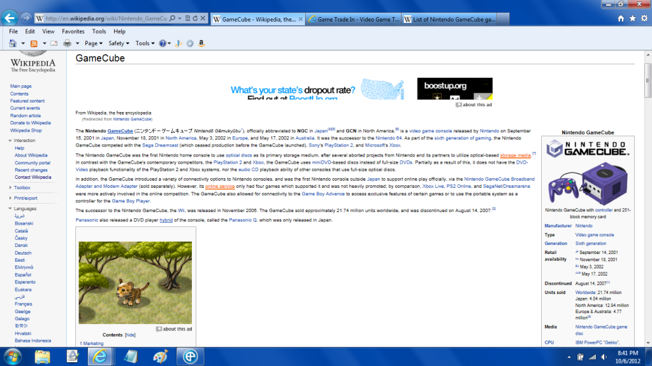Open the Tools dropdown in command bar
The height and width of the screenshot is (366, 652).
(145, 43)
